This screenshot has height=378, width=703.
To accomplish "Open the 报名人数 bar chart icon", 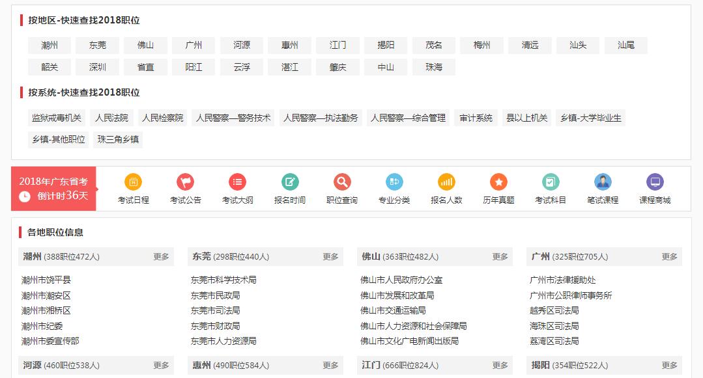I will pyautogui.click(x=446, y=182).
